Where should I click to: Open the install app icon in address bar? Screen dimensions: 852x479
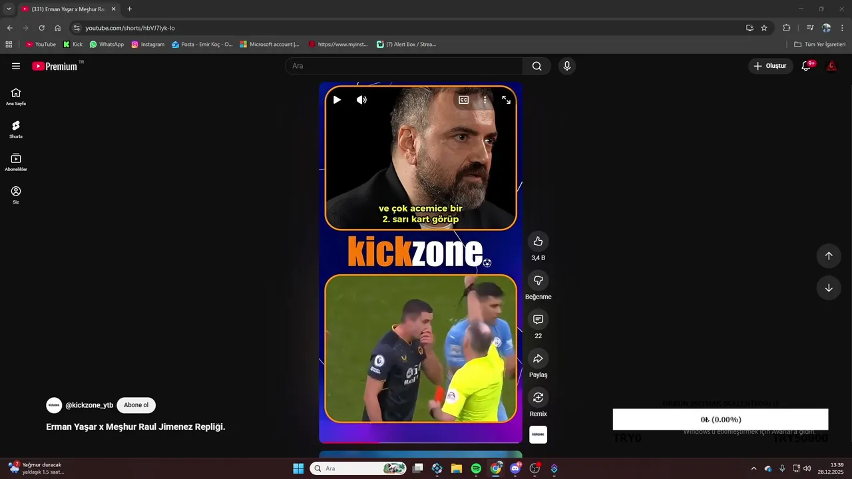pyautogui.click(x=749, y=28)
